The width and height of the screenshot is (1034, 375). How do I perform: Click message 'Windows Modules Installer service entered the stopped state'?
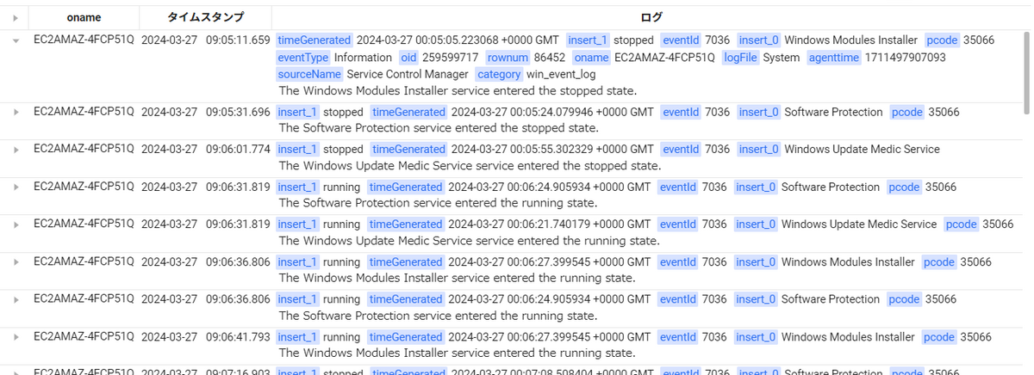click(458, 91)
